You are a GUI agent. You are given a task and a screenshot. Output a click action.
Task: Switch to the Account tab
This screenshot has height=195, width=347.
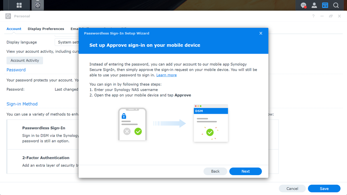[14, 29]
